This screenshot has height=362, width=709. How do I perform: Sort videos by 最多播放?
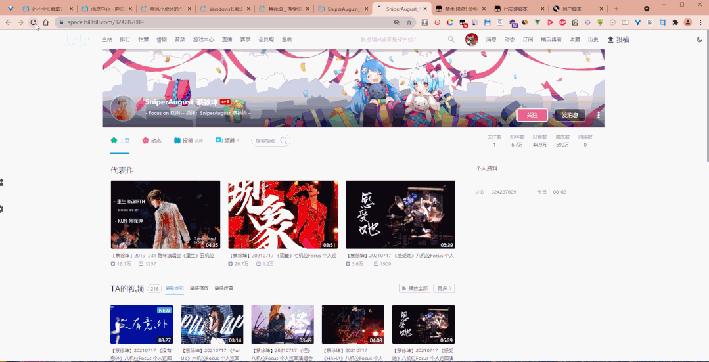coord(199,288)
